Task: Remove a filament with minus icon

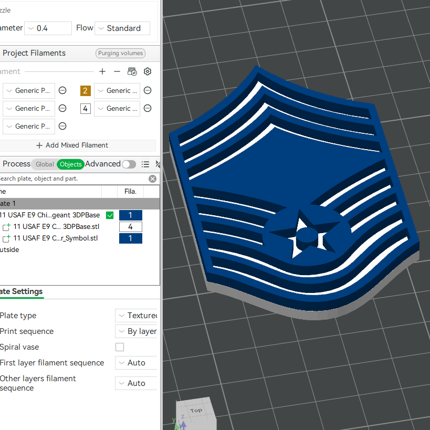Action: (x=117, y=71)
